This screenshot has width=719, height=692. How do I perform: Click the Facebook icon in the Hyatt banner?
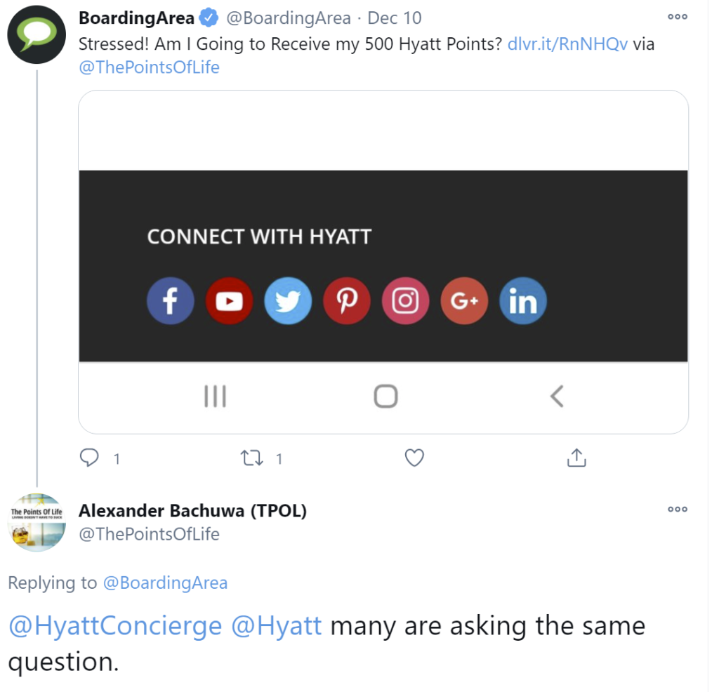click(169, 300)
